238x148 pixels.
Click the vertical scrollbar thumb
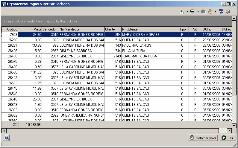234,58
